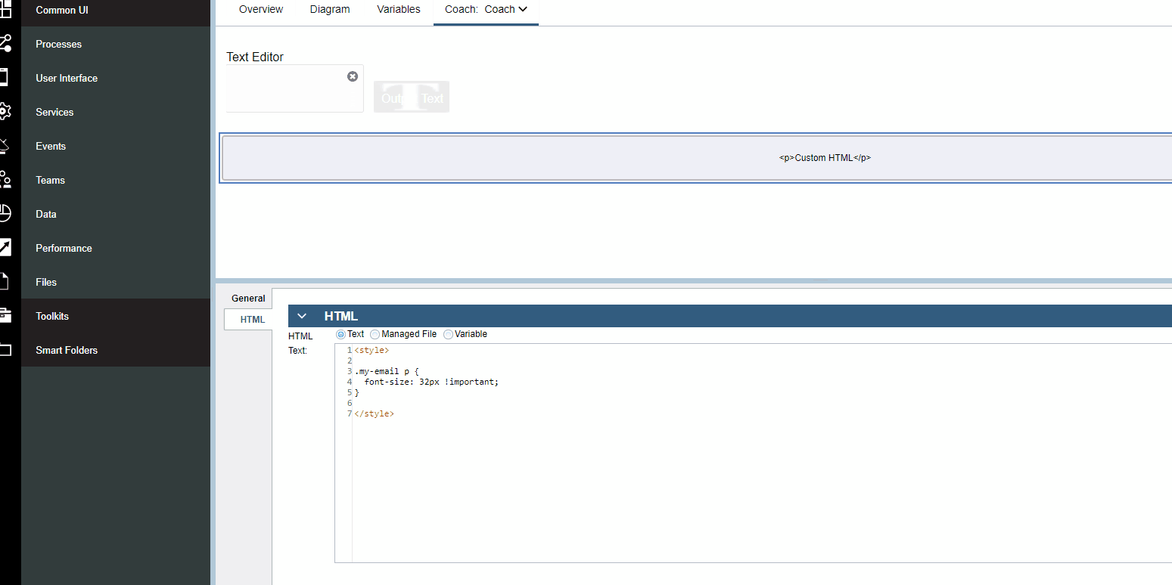The image size is (1172, 585).
Task: Click the "Text Editor" label on the canvas
Action: click(x=255, y=57)
